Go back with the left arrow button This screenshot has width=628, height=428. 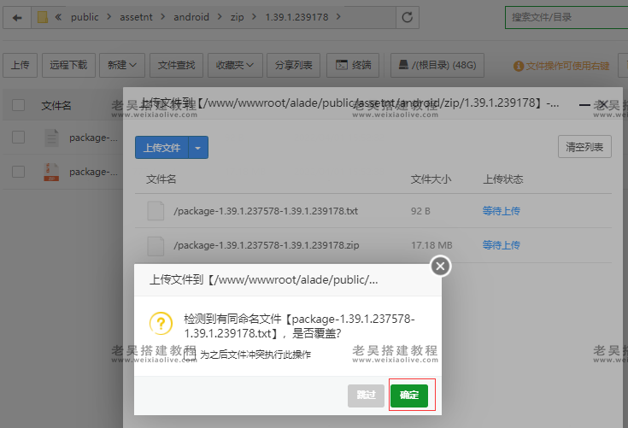[x=17, y=18]
